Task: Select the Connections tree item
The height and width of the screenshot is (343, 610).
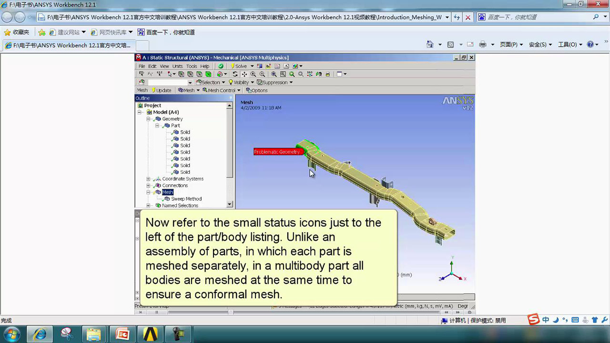Action: (175, 186)
